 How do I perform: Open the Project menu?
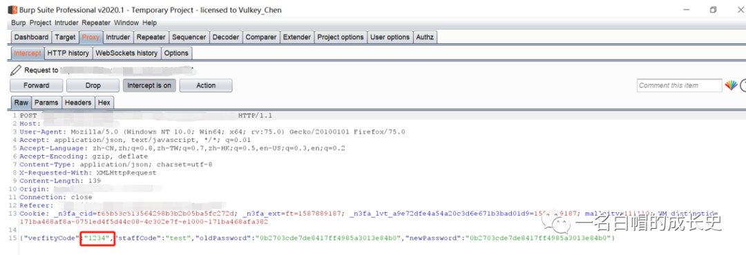point(41,23)
